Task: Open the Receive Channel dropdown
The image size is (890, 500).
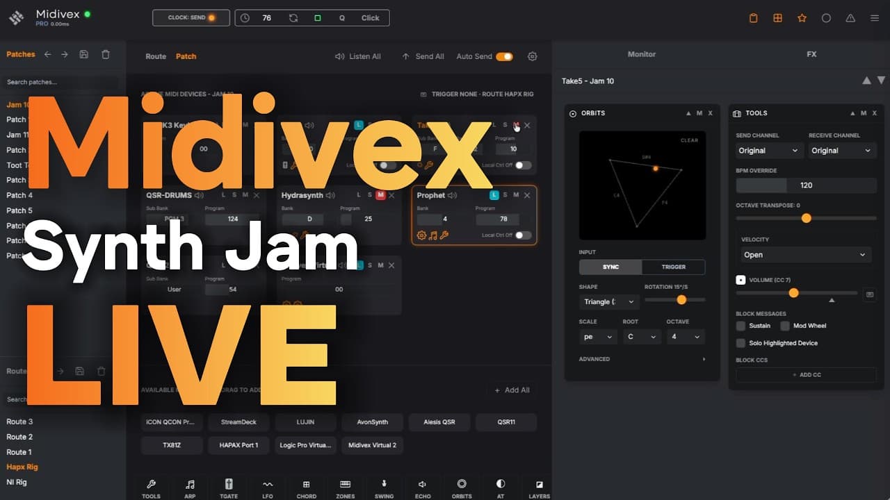Action: click(842, 151)
